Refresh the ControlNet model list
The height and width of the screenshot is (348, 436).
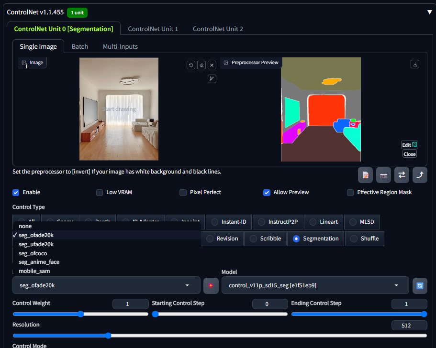pyautogui.click(x=420, y=285)
